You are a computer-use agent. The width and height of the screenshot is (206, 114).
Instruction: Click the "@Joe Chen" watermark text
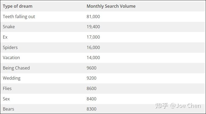click(185, 106)
